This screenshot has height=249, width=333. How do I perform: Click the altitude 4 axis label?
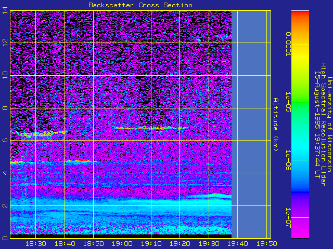[5, 173]
